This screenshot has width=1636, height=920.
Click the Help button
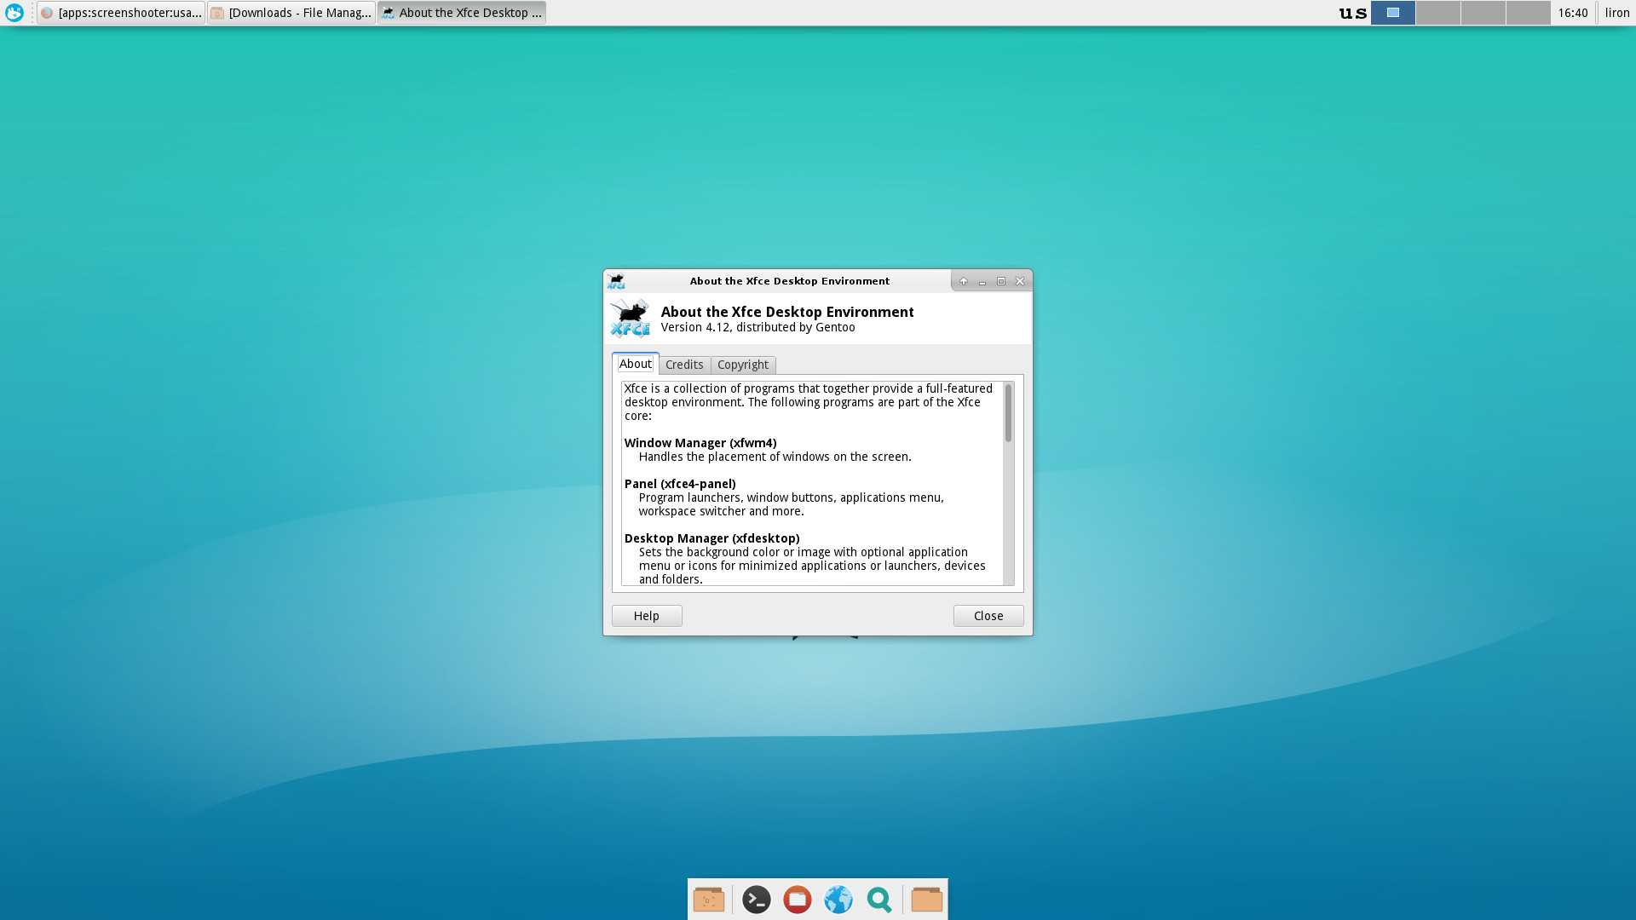point(647,616)
